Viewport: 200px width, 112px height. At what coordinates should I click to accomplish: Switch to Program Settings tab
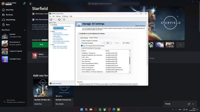(93, 38)
